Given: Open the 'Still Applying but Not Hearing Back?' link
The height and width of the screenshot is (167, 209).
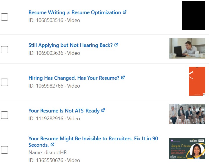Looking at the screenshot, I should tap(70, 45).
